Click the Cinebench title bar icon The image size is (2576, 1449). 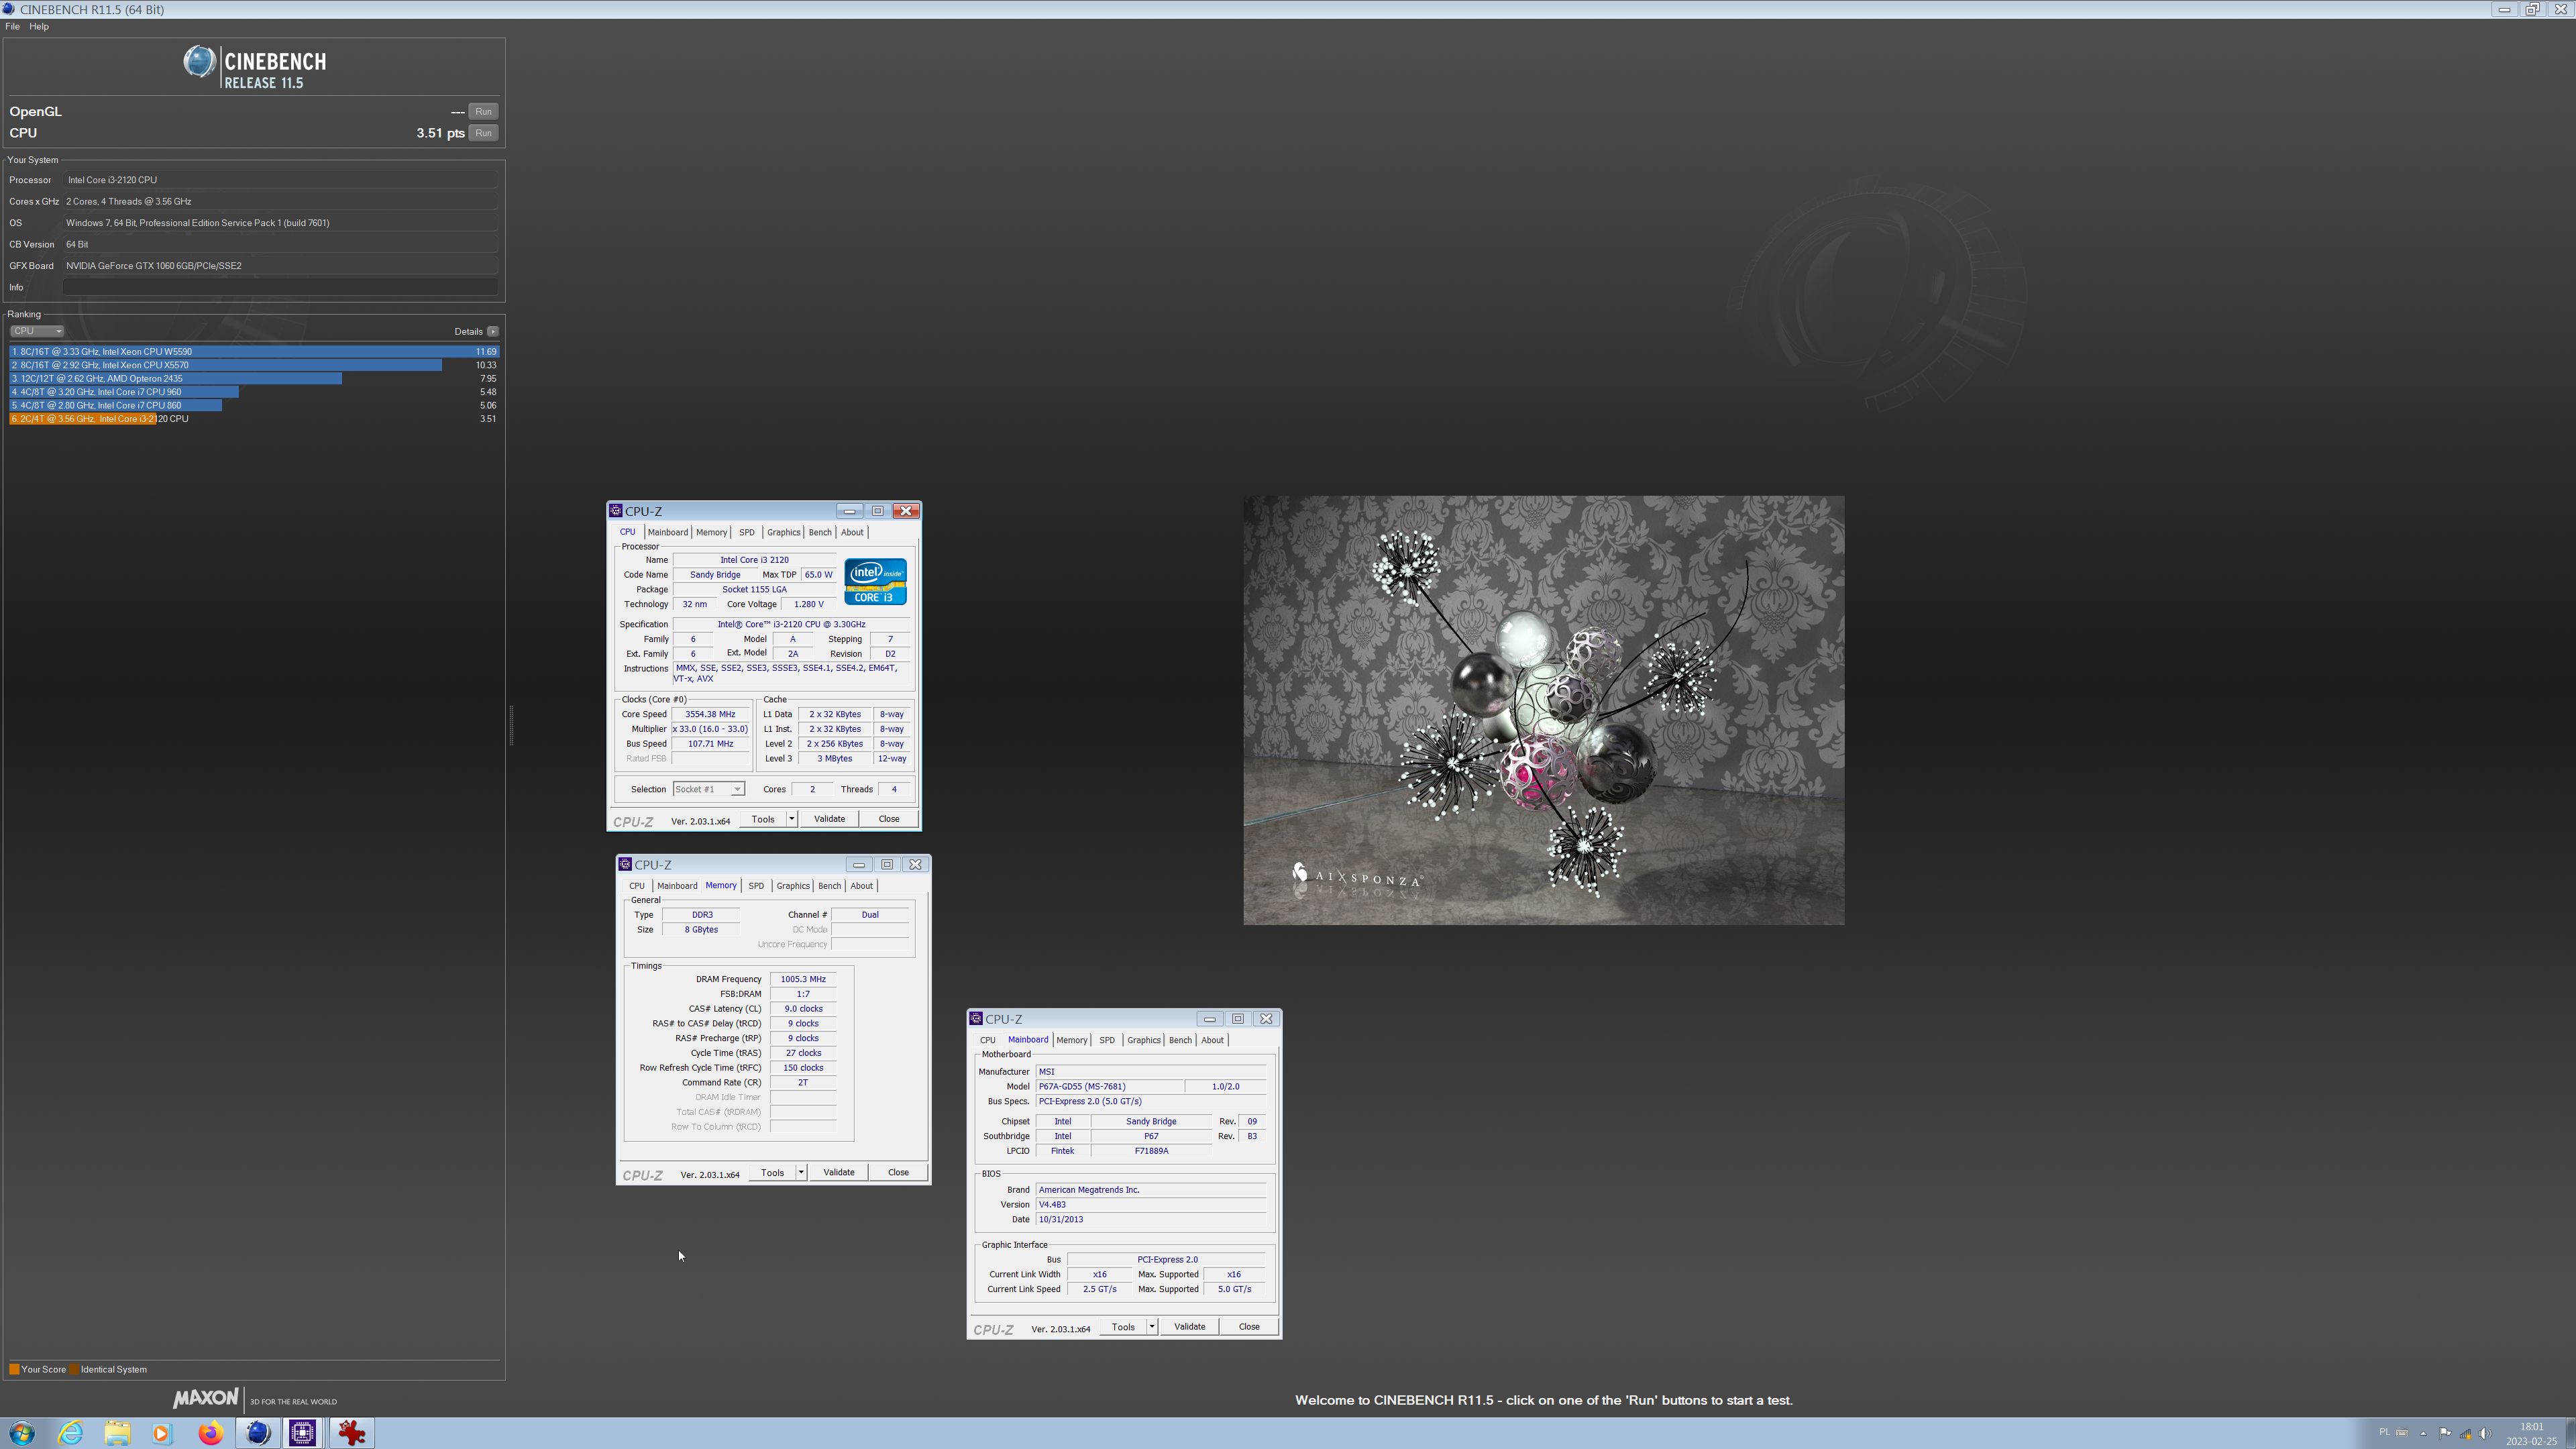pos(9,9)
